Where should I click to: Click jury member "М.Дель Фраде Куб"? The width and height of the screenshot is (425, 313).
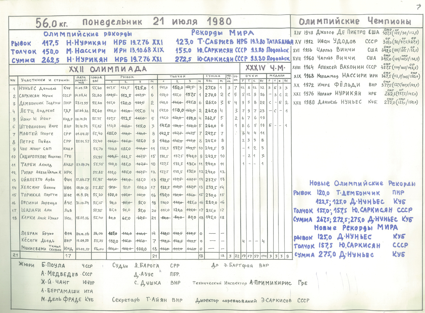click(67, 300)
